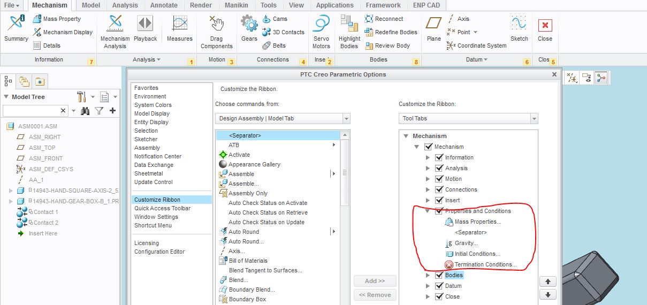Open Review Body tool

coord(387,45)
